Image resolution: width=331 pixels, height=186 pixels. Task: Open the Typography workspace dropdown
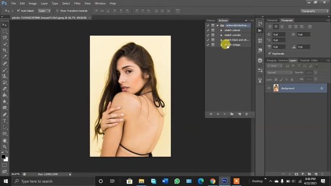point(314,11)
